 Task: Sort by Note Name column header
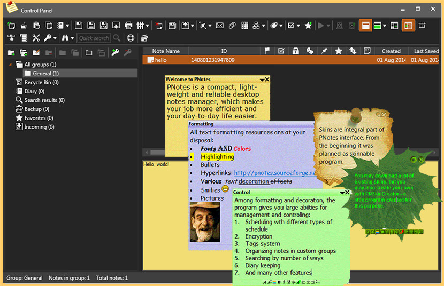click(x=166, y=51)
